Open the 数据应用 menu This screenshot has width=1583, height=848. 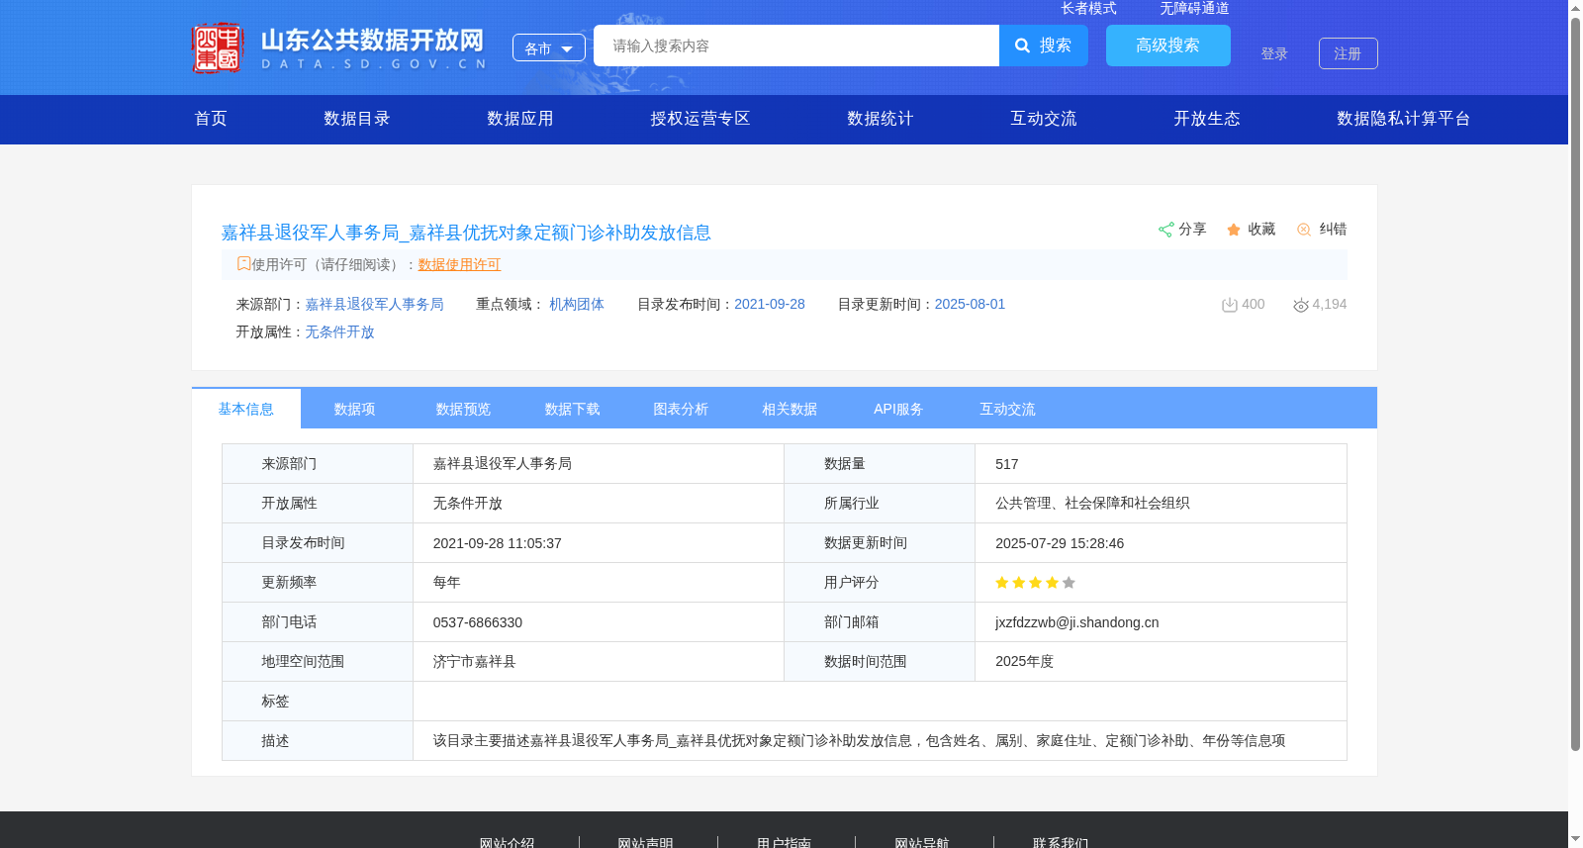coord(520,119)
